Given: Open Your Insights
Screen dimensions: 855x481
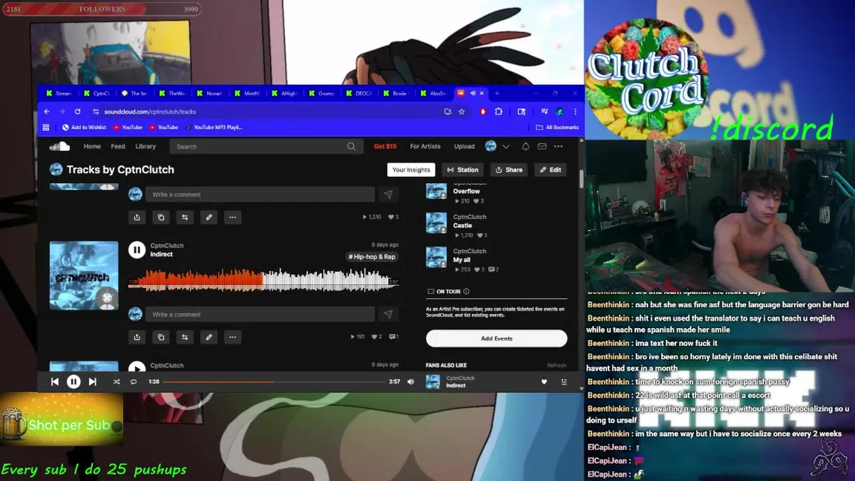Looking at the screenshot, I should point(411,170).
